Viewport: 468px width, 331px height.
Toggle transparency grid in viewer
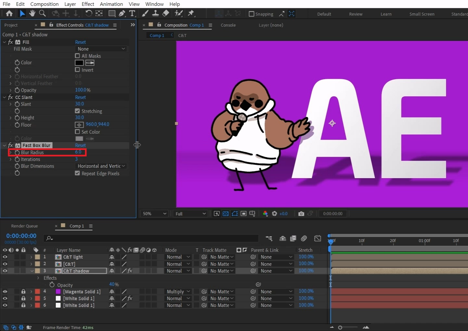coord(226,214)
